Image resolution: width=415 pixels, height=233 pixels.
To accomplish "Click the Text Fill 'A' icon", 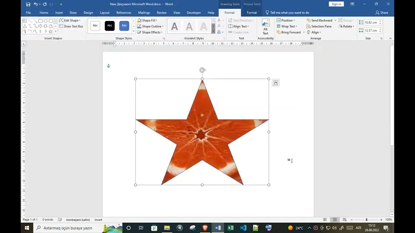I will [x=219, y=20].
